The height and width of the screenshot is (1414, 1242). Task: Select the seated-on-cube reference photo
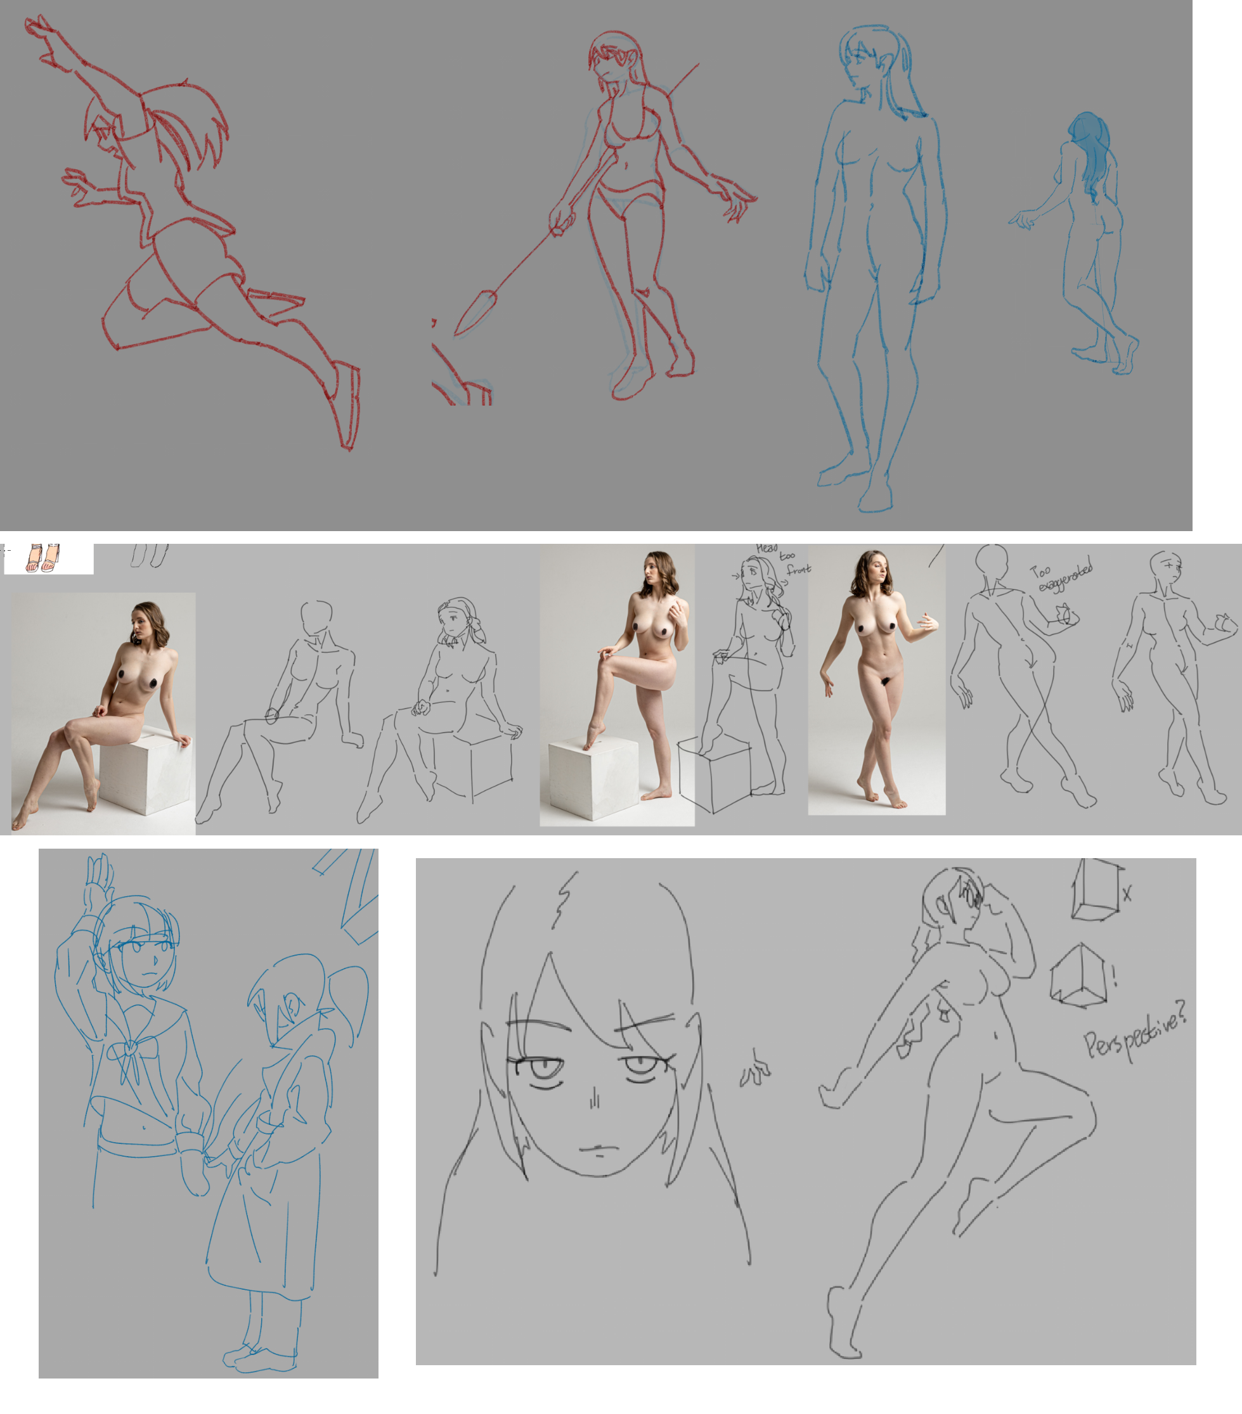103,712
